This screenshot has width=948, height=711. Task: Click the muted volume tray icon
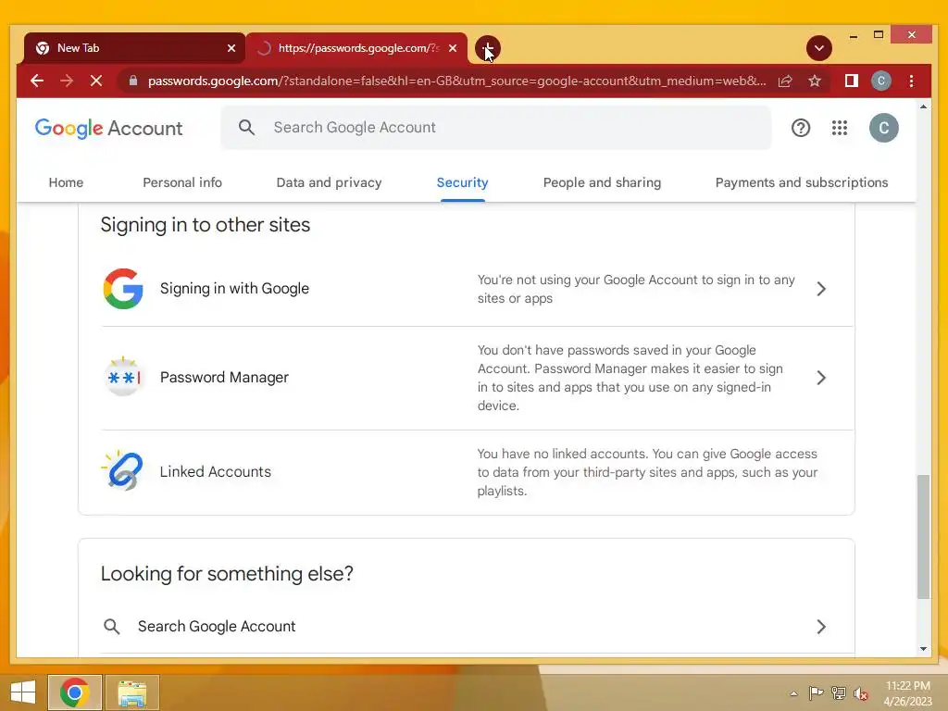(861, 693)
